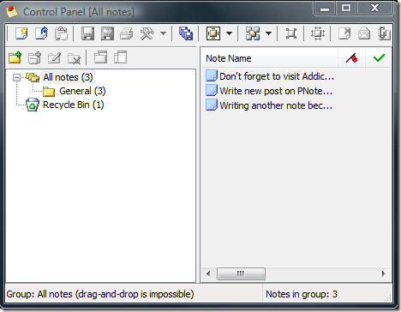The width and height of the screenshot is (401, 312).
Task: Collapse the All notes tree node
Action: 16,77
